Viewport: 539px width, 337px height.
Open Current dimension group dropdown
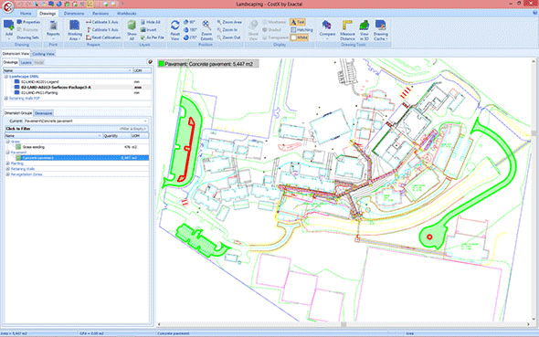(x=146, y=121)
